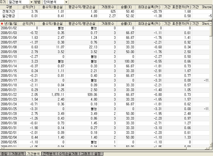Switch to the 종합 tab
This screenshot has height=156, width=213.
click(4, 154)
